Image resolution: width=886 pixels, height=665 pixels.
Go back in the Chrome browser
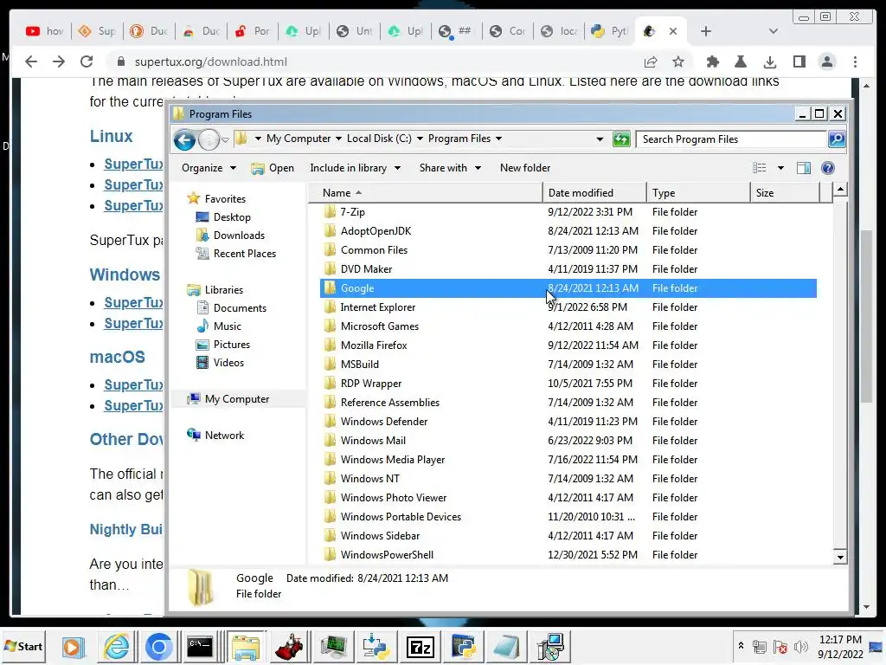click(31, 61)
